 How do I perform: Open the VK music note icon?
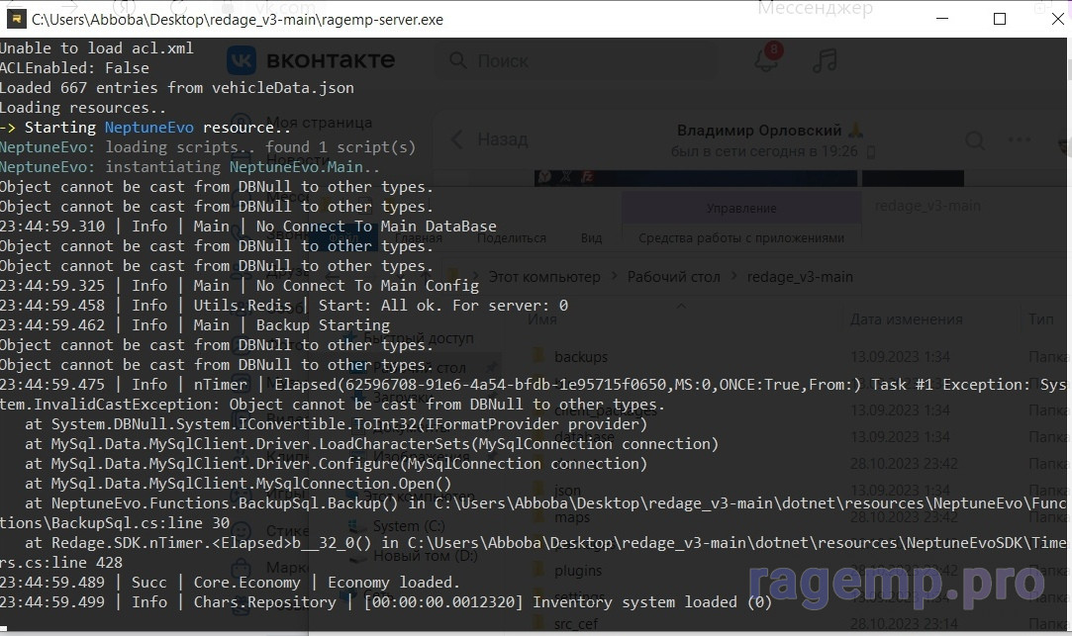click(823, 59)
